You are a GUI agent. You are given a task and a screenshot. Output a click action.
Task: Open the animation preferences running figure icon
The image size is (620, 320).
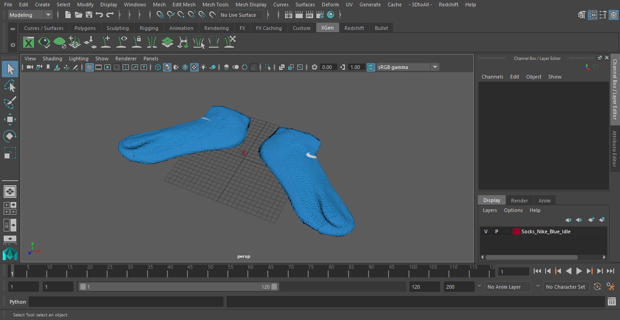tap(610, 287)
